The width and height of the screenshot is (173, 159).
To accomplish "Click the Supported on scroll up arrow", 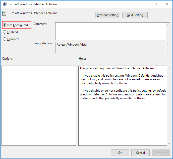I will (167, 45).
